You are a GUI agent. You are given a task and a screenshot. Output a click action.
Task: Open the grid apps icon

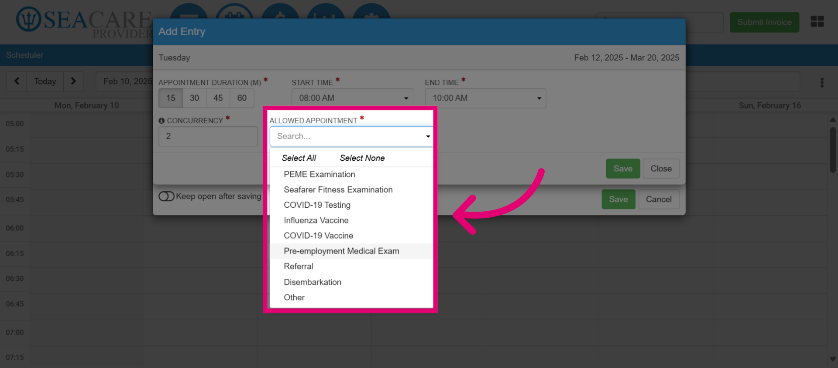tap(817, 21)
